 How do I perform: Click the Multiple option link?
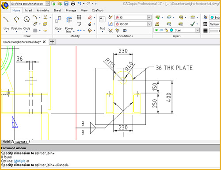[x=20, y=161]
